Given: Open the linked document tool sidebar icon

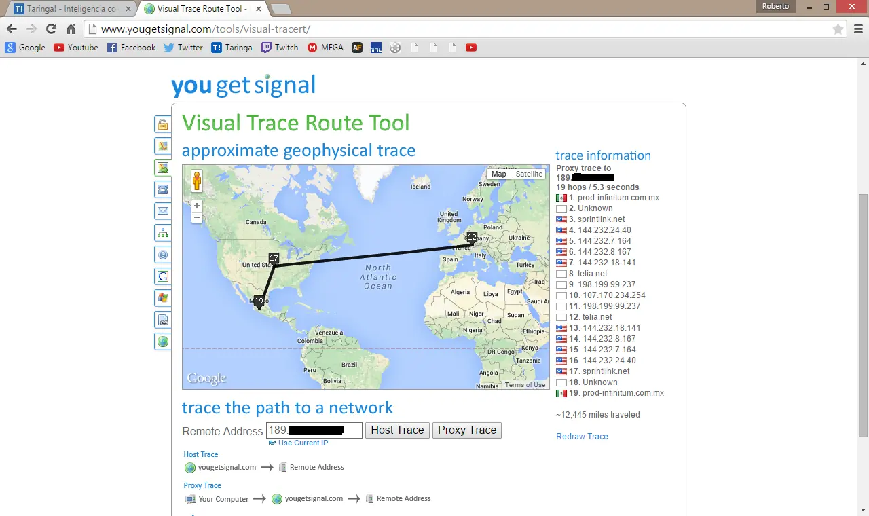Looking at the screenshot, I should 163,320.
